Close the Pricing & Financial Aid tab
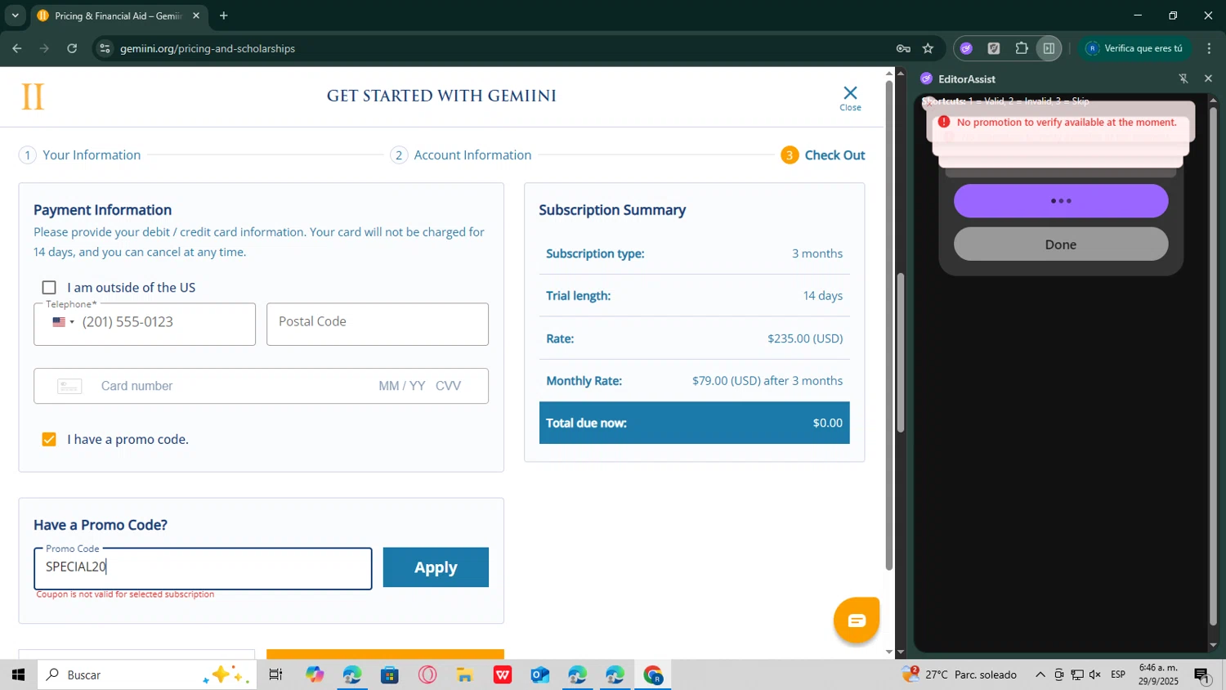 (196, 16)
